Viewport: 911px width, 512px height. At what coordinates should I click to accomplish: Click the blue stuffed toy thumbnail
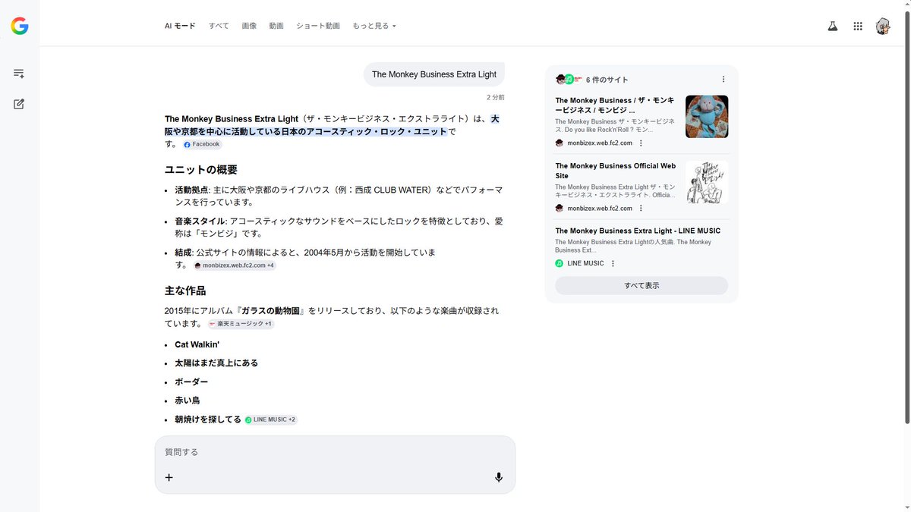pyautogui.click(x=707, y=116)
